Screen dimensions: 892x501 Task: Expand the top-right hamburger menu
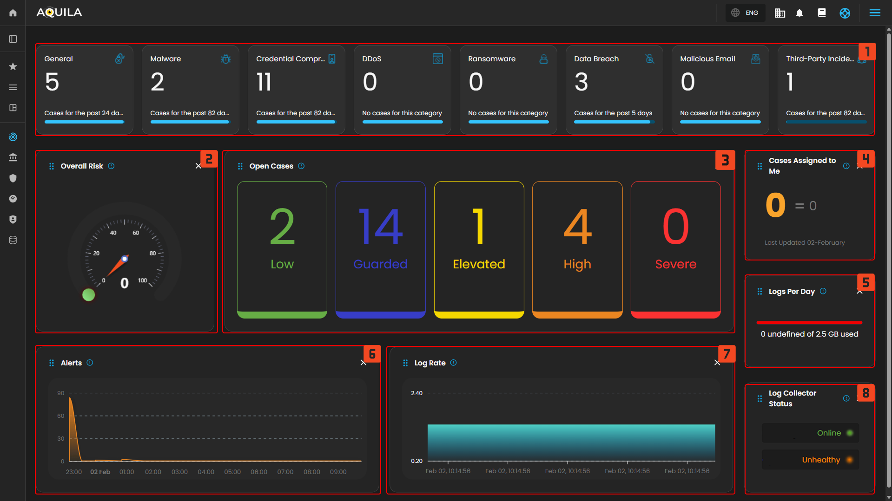875,13
